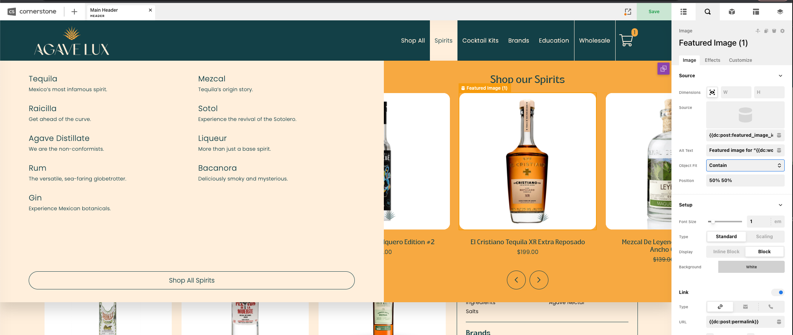Set Type to Scaling
The width and height of the screenshot is (793, 335).
click(x=764, y=237)
